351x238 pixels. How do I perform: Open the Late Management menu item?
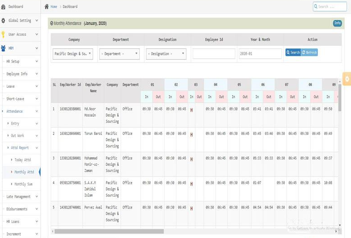point(19,196)
